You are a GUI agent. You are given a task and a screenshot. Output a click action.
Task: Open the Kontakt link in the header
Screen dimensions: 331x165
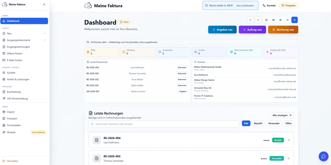(x=269, y=6)
